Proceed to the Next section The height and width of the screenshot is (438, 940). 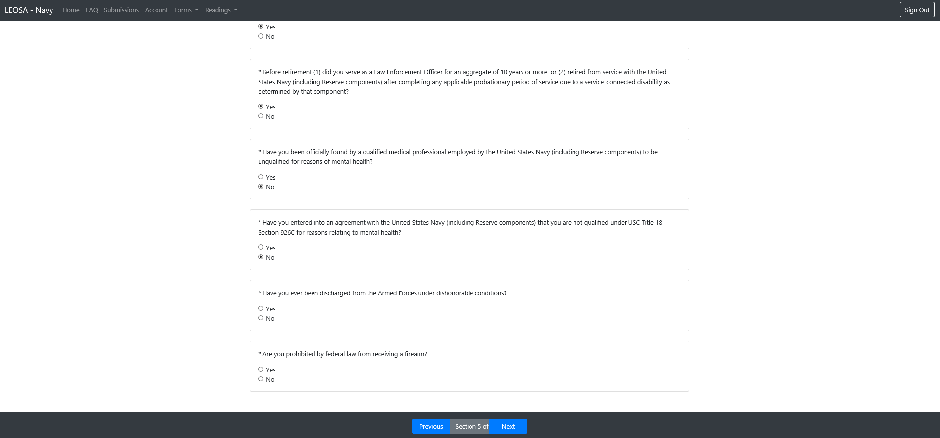[x=508, y=426]
